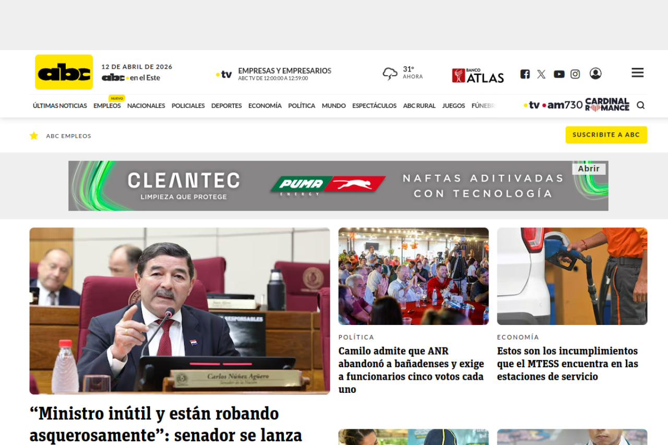Click the user account profile icon
The height and width of the screenshot is (445, 668).
[595, 74]
